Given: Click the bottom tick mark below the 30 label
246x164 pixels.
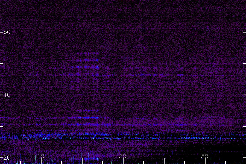Looking at the screenshot, I should tap(123, 161).
